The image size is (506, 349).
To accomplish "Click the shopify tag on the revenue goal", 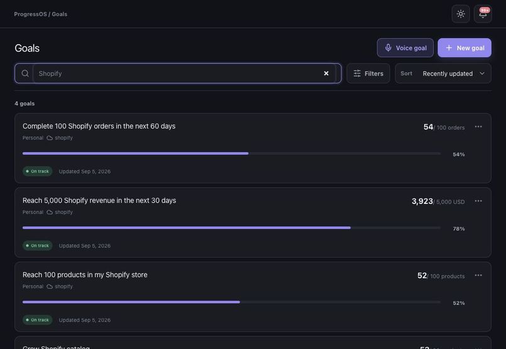I will [60, 212].
